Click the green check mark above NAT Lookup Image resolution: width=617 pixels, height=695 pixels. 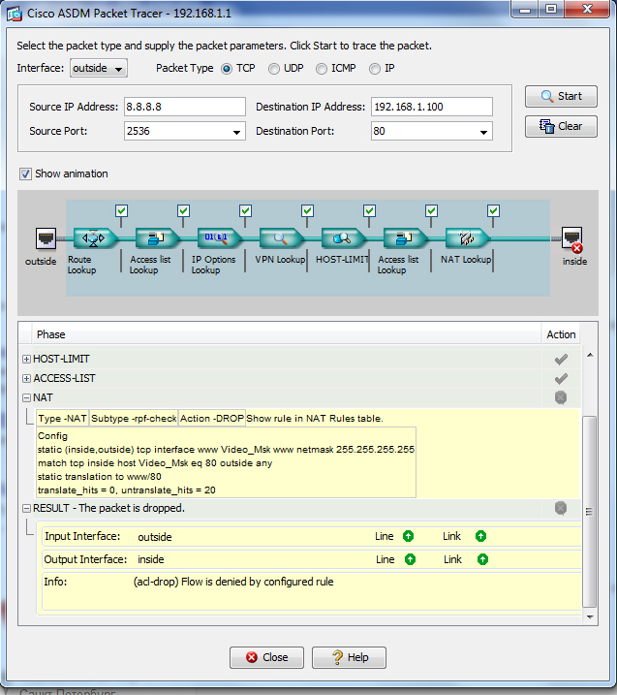[x=493, y=210]
